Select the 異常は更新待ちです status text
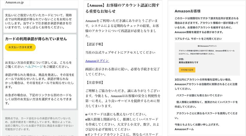 point(189,63)
